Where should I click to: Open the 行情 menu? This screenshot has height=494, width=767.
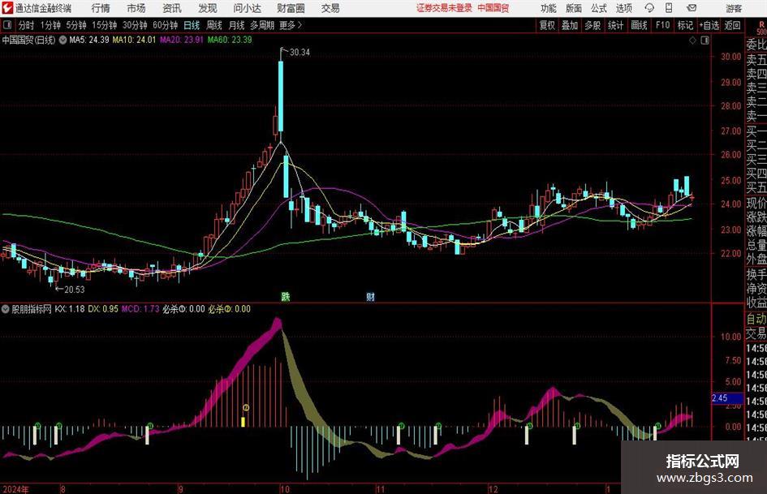pyautogui.click(x=101, y=8)
